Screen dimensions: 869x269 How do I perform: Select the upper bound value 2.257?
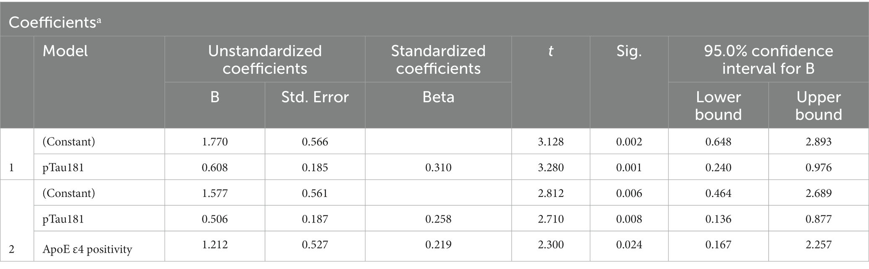819,245
